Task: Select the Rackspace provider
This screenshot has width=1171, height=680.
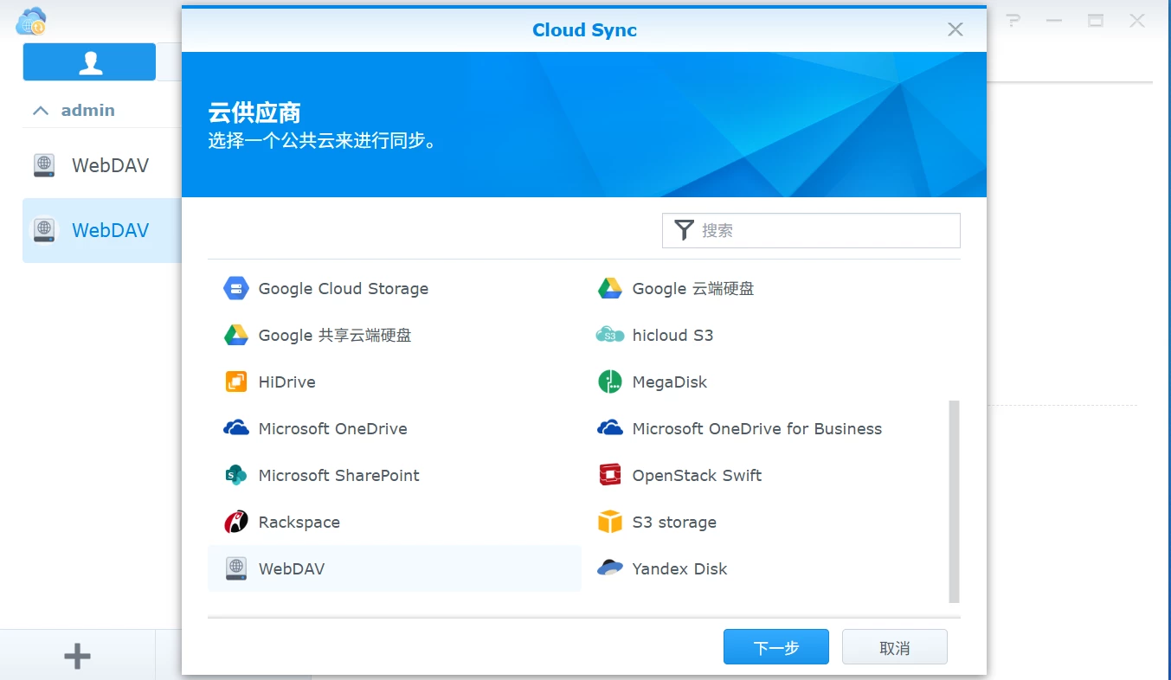Action: point(298,522)
